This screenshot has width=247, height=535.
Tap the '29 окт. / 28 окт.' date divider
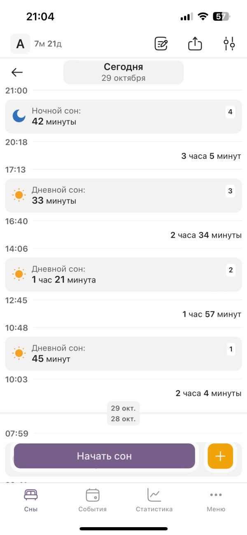(123, 414)
